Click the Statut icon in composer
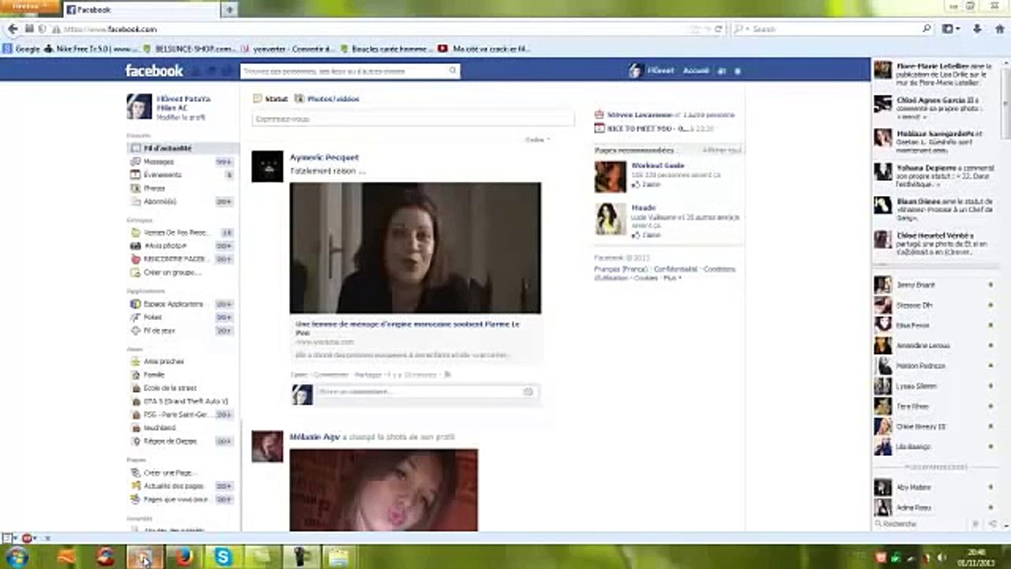 pos(257,99)
